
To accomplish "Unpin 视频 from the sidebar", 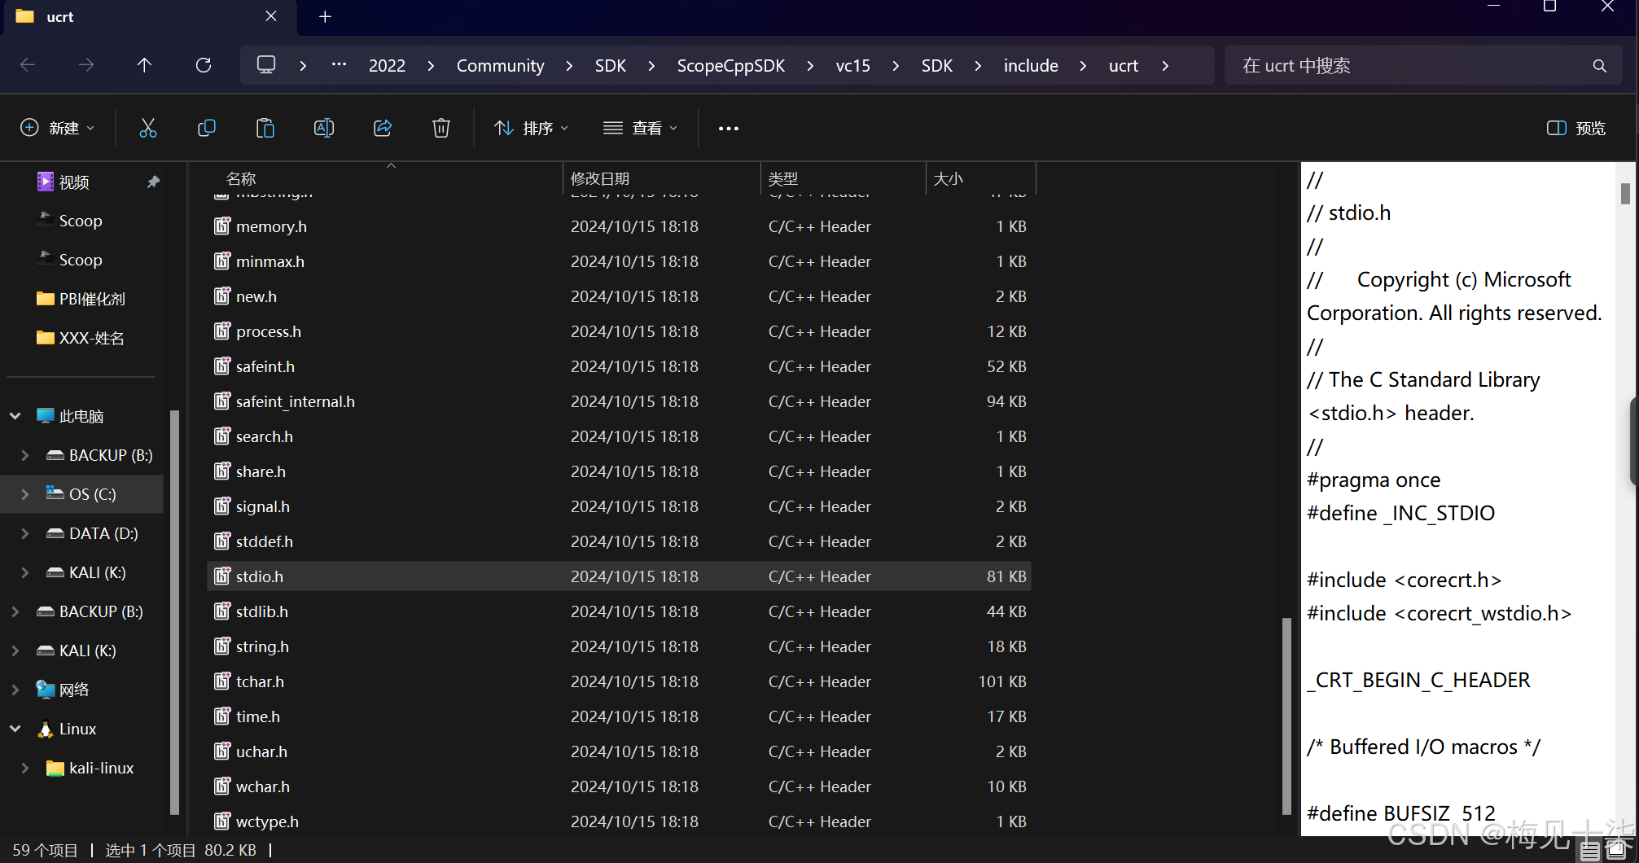I will [x=153, y=182].
